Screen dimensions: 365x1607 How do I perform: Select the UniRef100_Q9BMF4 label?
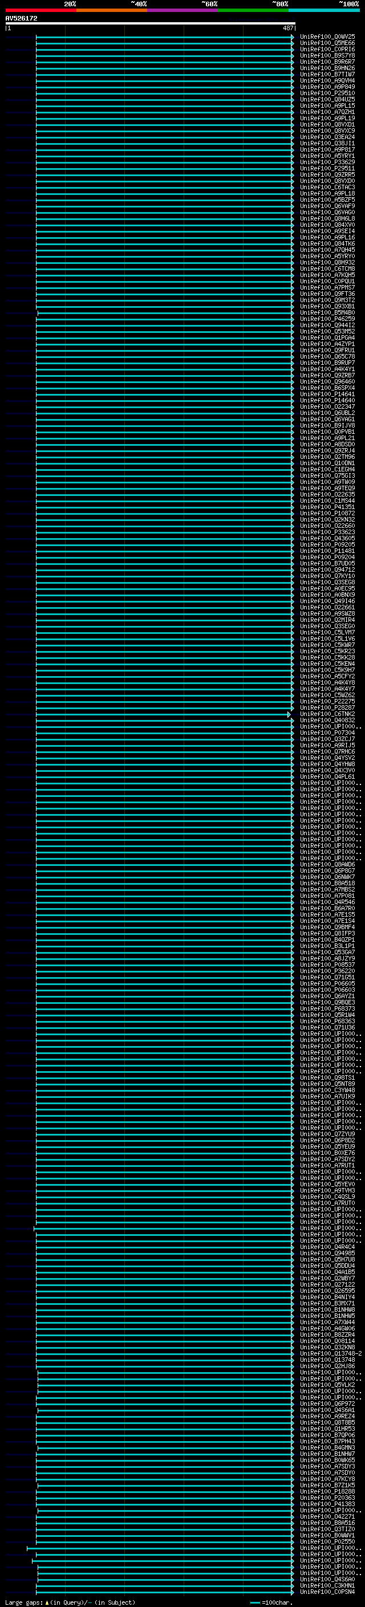pos(327,927)
